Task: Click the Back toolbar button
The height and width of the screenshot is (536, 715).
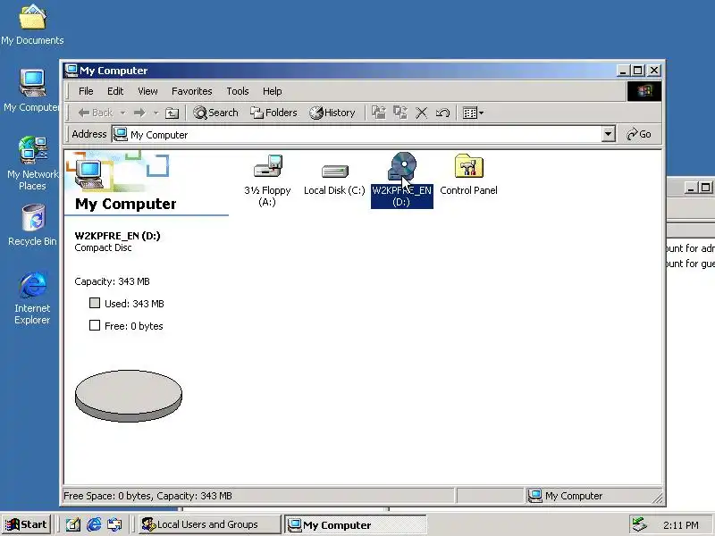Action: tap(96, 113)
